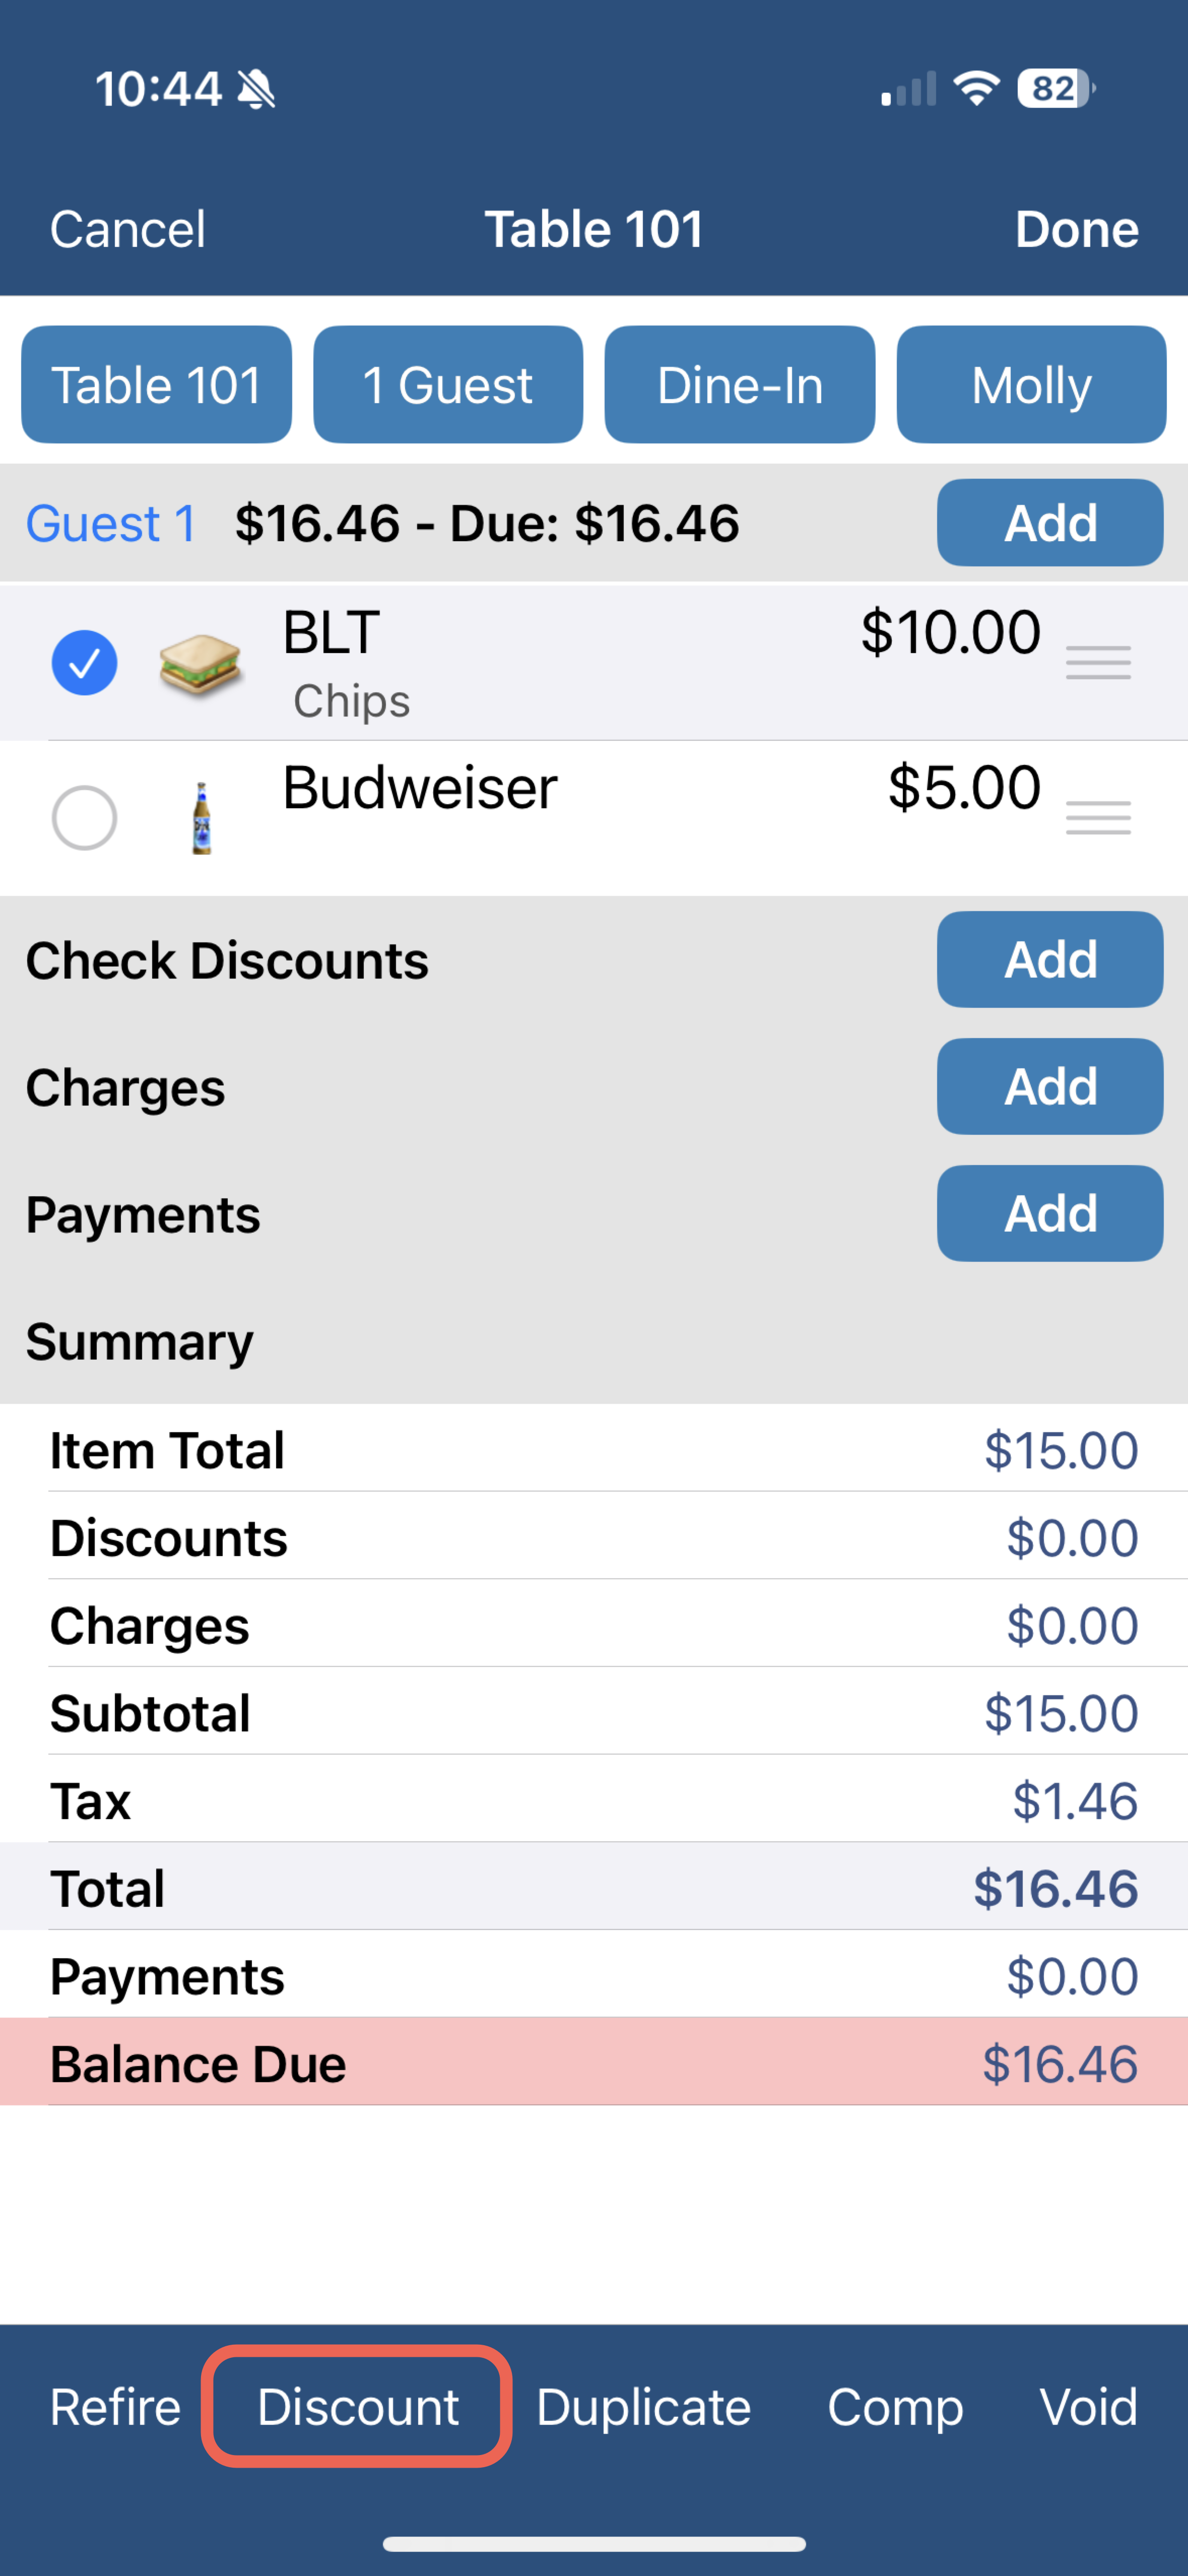
Task: Open the Dine-In order type selector
Action: 740,385
